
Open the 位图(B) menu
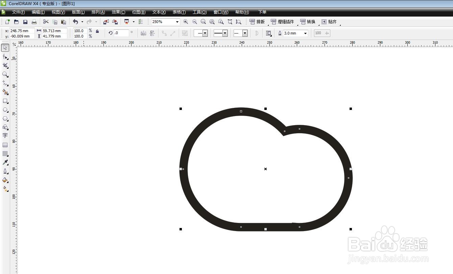(x=139, y=12)
